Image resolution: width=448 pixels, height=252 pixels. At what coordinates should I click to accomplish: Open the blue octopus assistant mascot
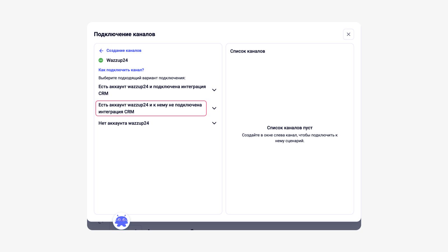[x=122, y=221]
